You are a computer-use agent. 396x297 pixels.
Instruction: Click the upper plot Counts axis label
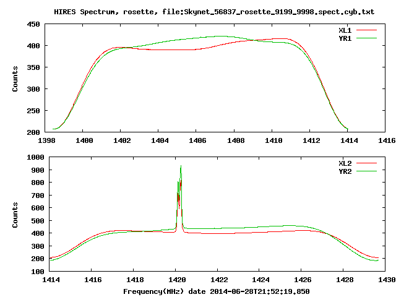pyautogui.click(x=15, y=79)
